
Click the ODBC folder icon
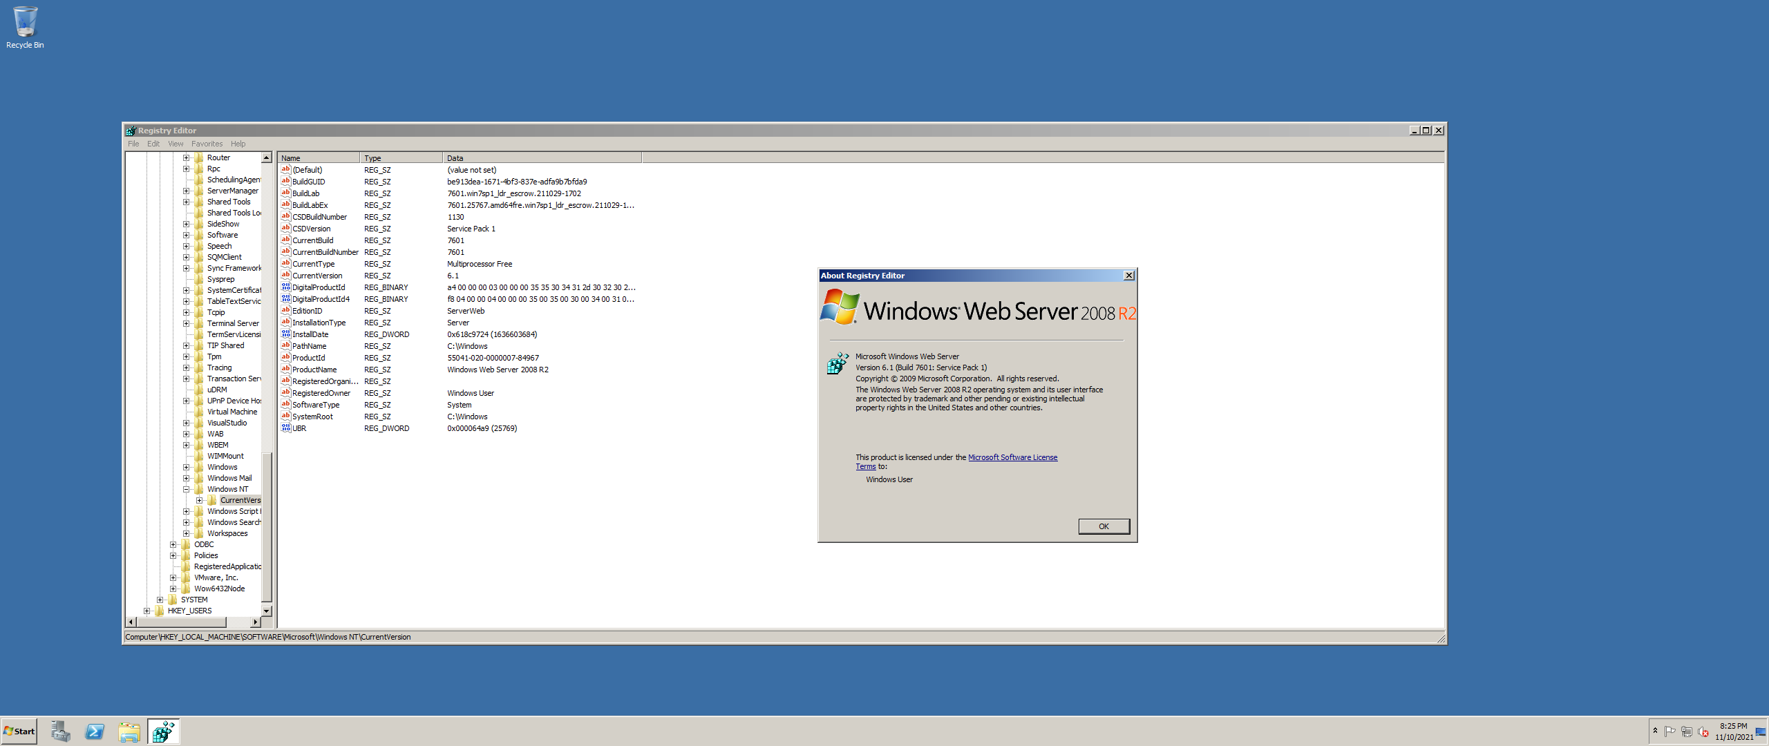pyautogui.click(x=186, y=544)
